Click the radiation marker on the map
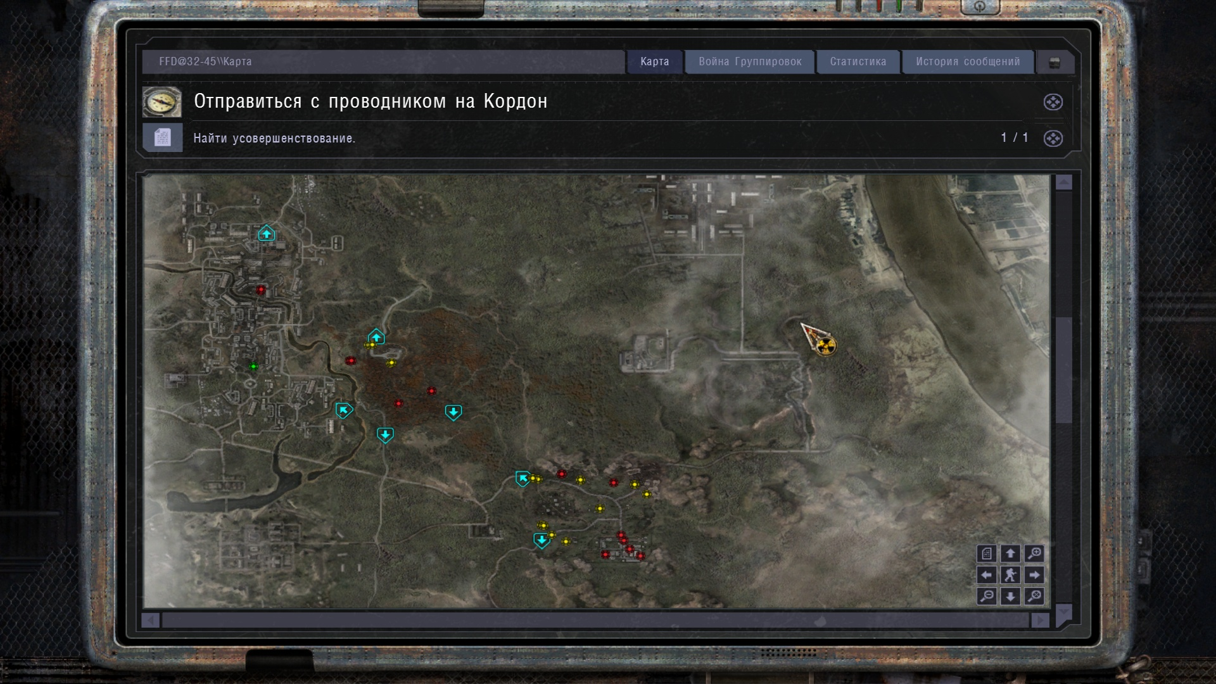Image resolution: width=1216 pixels, height=684 pixels. coord(825,346)
